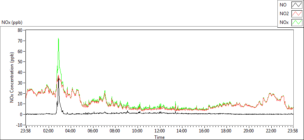Click the NOx legend plot swatch
This screenshot has height=140, width=304.
click(297, 22)
